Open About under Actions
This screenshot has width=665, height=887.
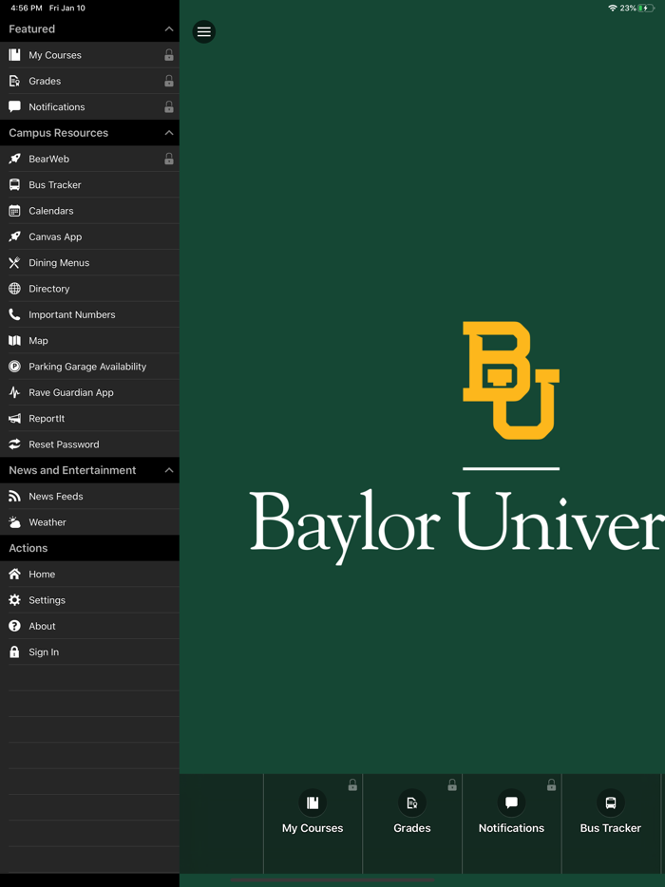click(x=89, y=626)
